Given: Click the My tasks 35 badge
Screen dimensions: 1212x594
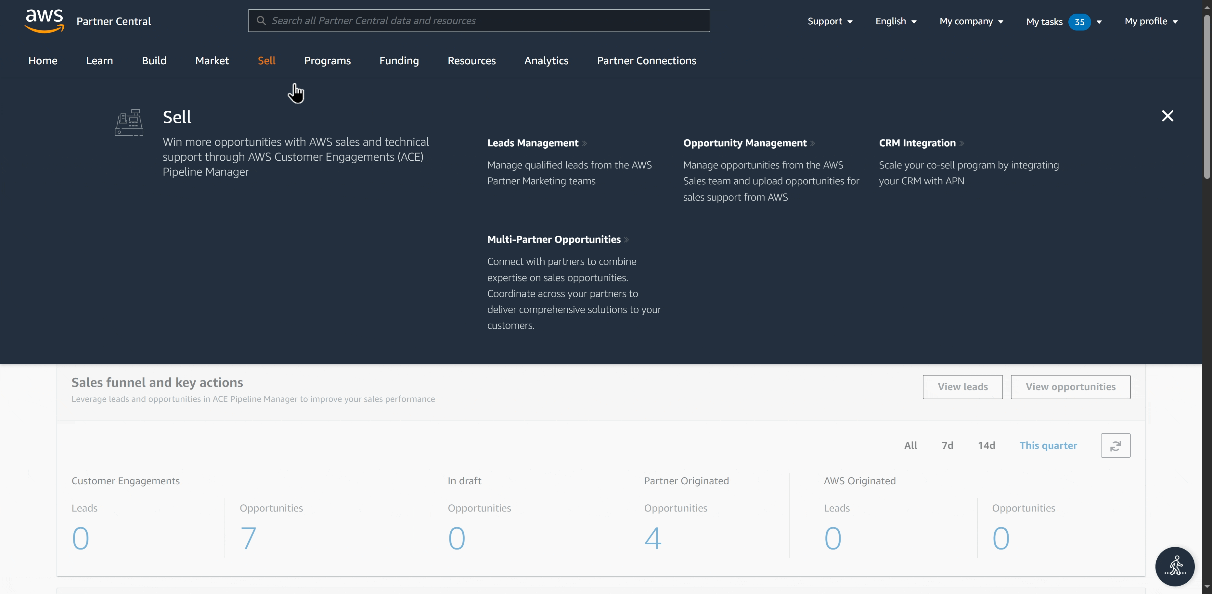Looking at the screenshot, I should tap(1079, 22).
